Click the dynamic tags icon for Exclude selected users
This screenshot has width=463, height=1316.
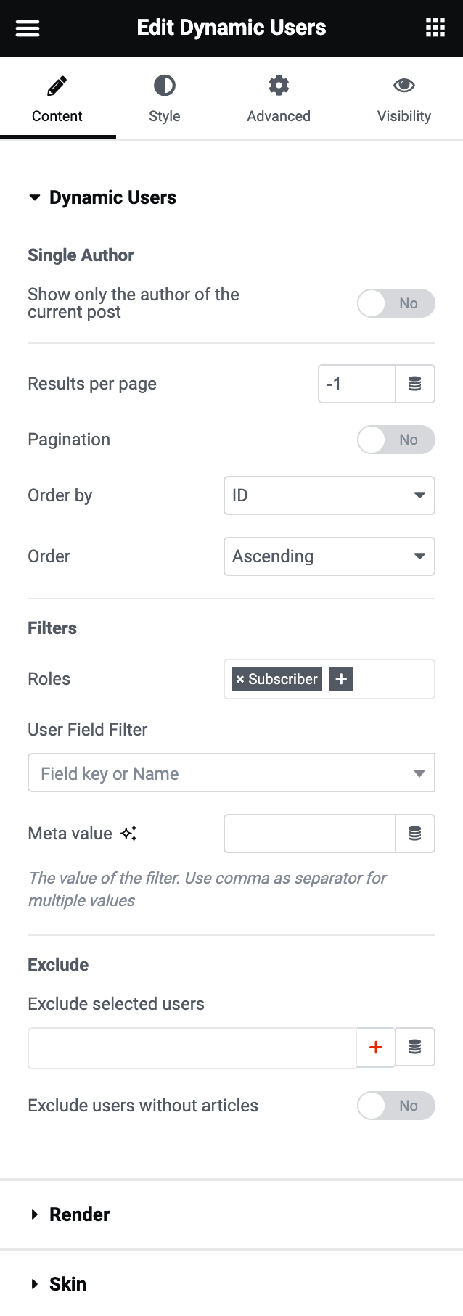point(415,1048)
